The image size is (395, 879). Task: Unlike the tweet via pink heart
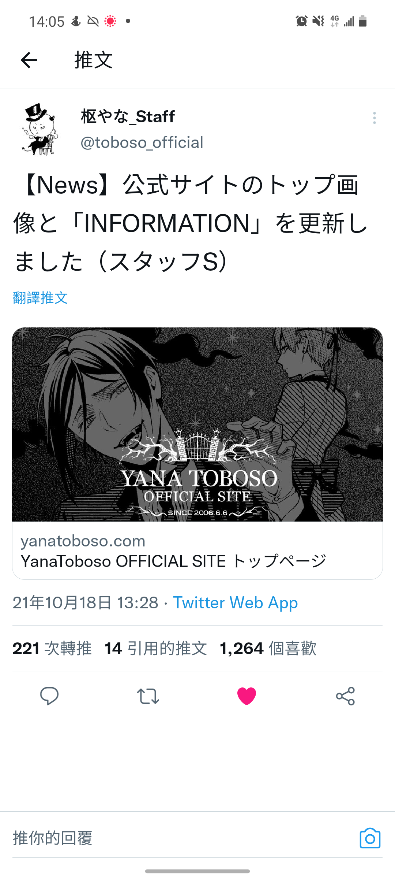tap(247, 696)
